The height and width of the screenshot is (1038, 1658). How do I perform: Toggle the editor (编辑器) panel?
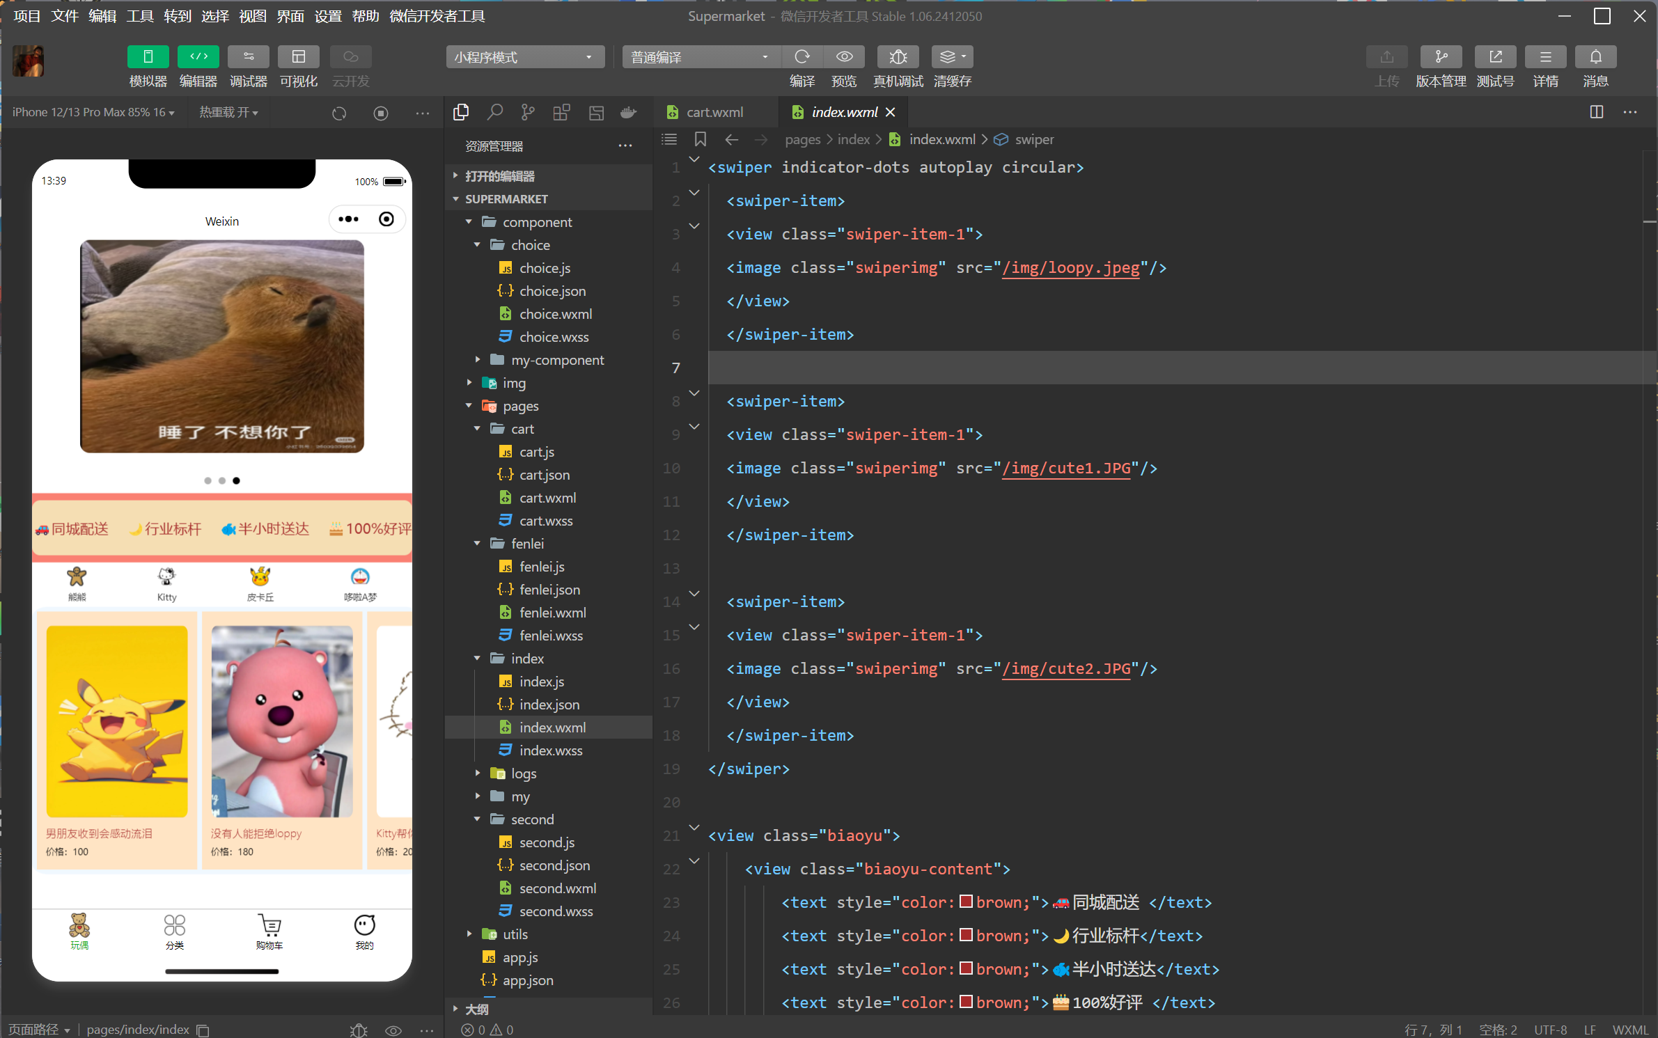tap(198, 57)
